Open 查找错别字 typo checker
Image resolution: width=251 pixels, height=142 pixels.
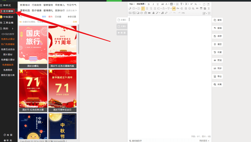[136, 141]
